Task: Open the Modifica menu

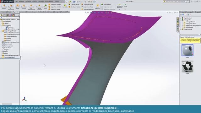Action: coord(21,2)
